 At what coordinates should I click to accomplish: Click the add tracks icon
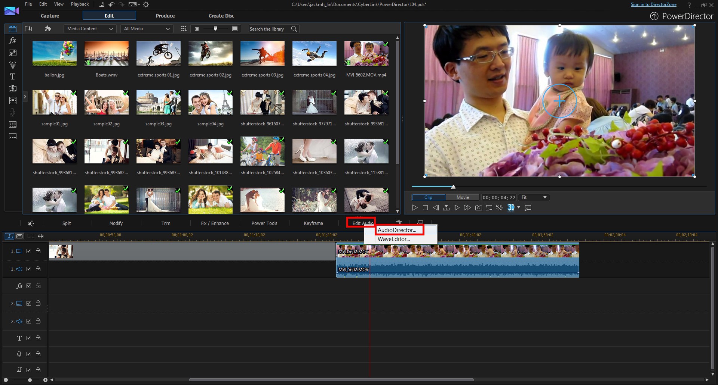[x=31, y=236]
